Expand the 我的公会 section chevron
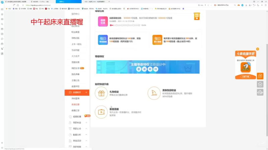The width and height of the screenshot is (268, 150). click(x=86, y=129)
